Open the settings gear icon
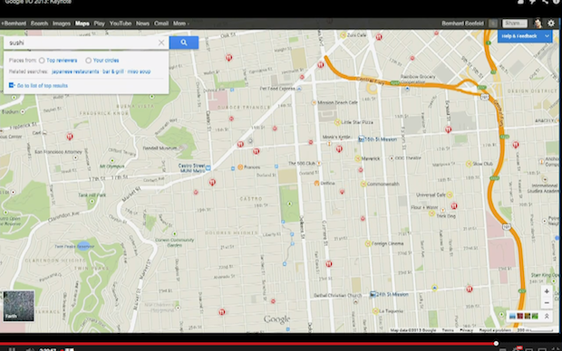This screenshot has width=562, height=351. point(551,24)
